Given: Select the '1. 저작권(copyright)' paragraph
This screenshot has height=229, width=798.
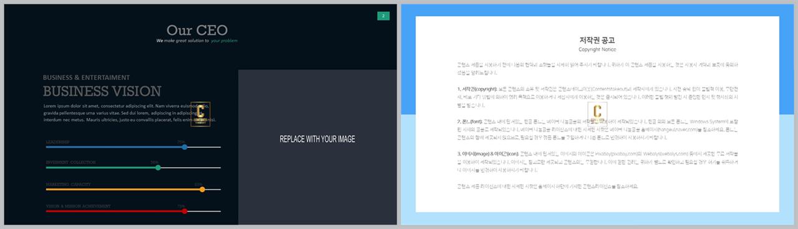Looking at the screenshot, I should point(597,97).
